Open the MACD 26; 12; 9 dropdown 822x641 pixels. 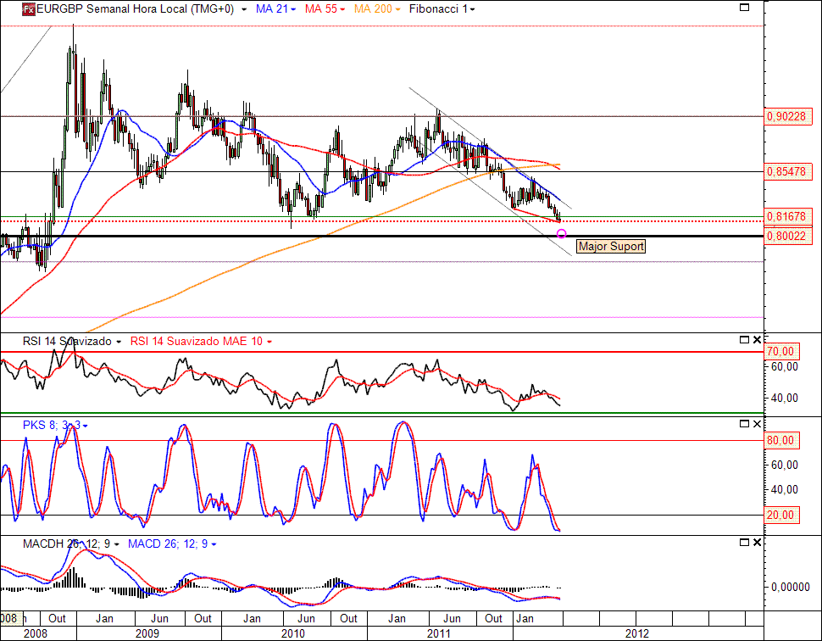[x=214, y=544]
